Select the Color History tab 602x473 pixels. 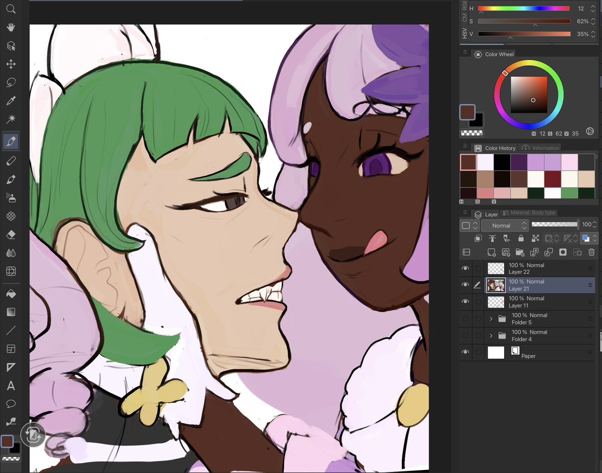click(495, 148)
